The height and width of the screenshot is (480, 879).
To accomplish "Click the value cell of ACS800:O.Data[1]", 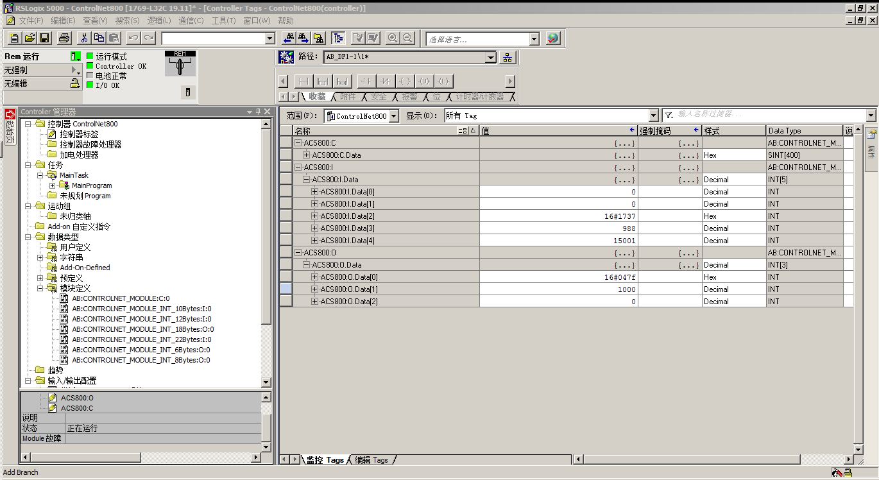I will pyautogui.click(x=558, y=289).
